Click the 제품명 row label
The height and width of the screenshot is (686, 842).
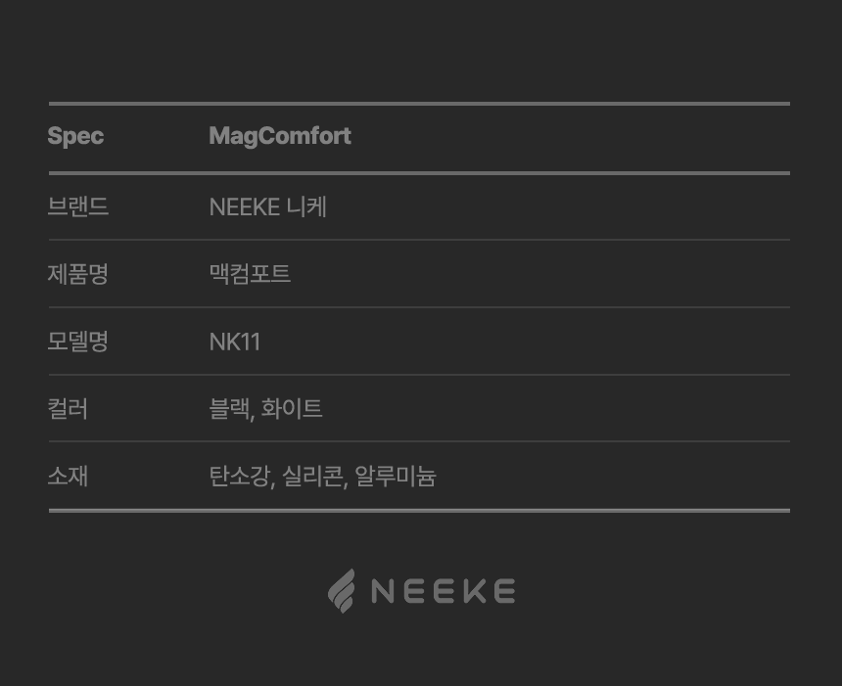(78, 274)
